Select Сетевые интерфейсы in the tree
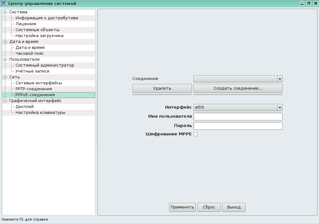 pos(39,83)
